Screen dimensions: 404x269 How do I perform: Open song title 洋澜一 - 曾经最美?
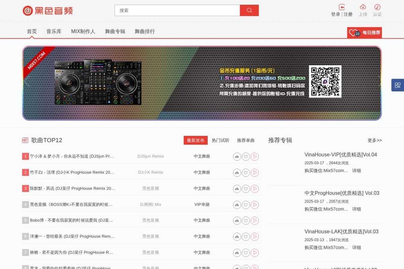click(72, 236)
